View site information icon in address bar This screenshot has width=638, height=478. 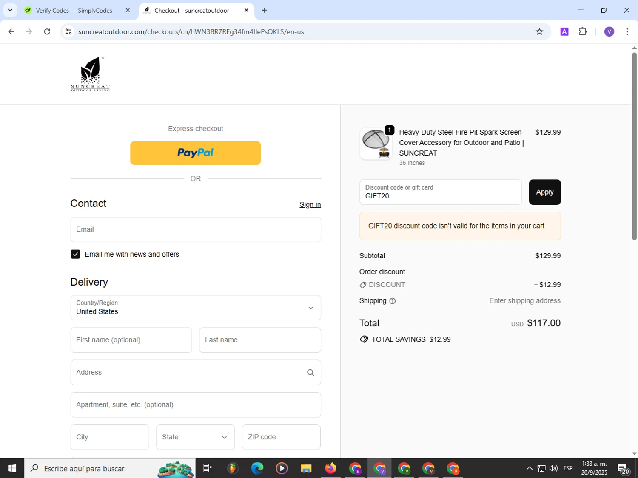tap(68, 31)
